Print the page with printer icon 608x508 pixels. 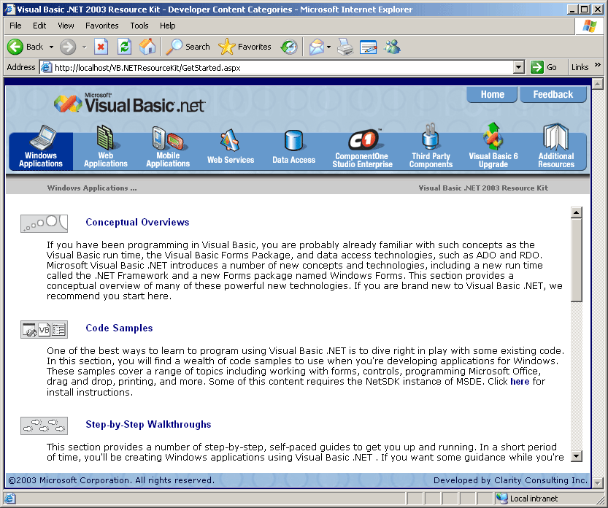(x=345, y=47)
